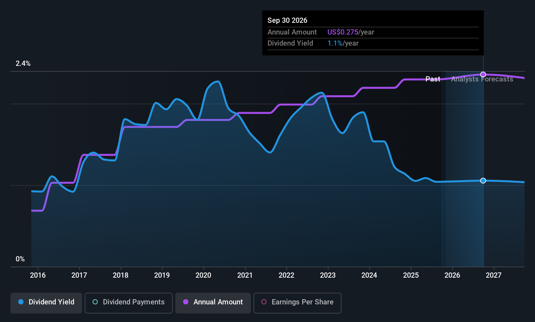Click the 1.1%/year yield value in tooltip

343,43
